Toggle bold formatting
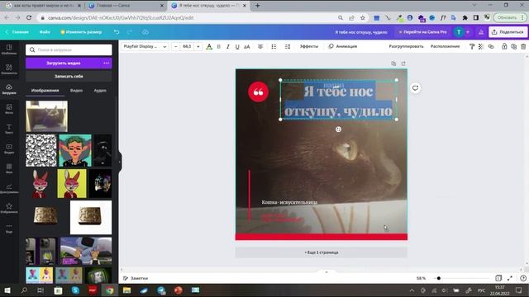 pyautogui.click(x=218, y=46)
